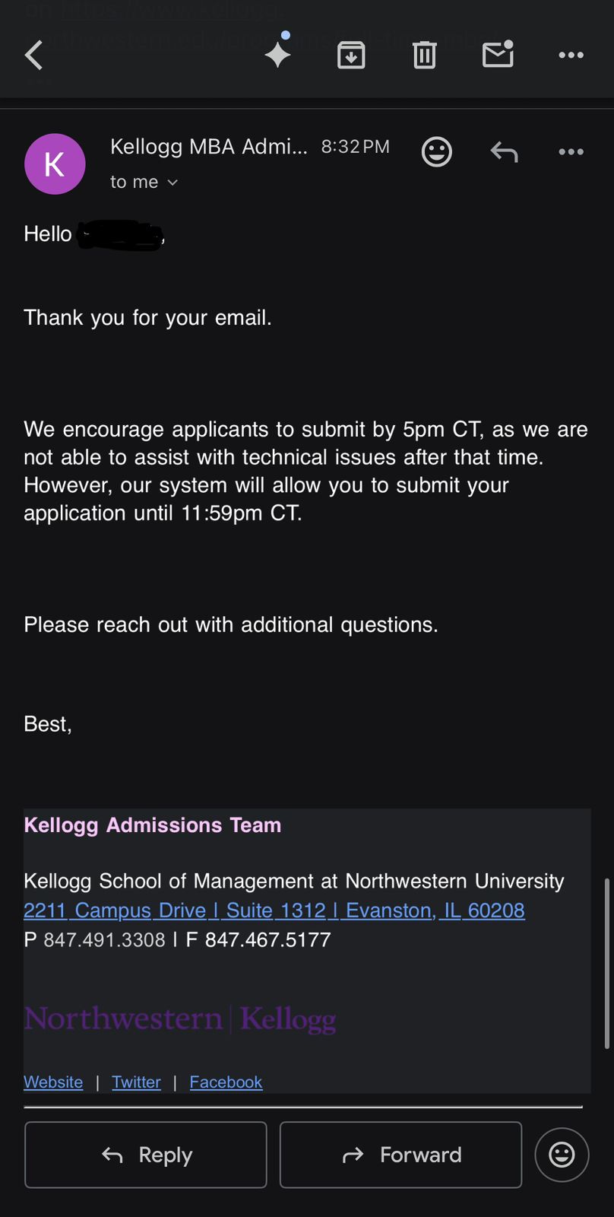Archive this email

(351, 56)
